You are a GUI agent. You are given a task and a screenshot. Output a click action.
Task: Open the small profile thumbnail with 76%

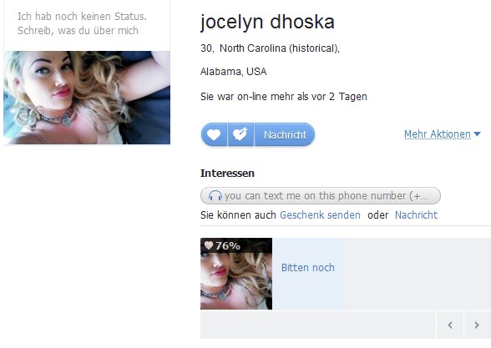pos(236,274)
